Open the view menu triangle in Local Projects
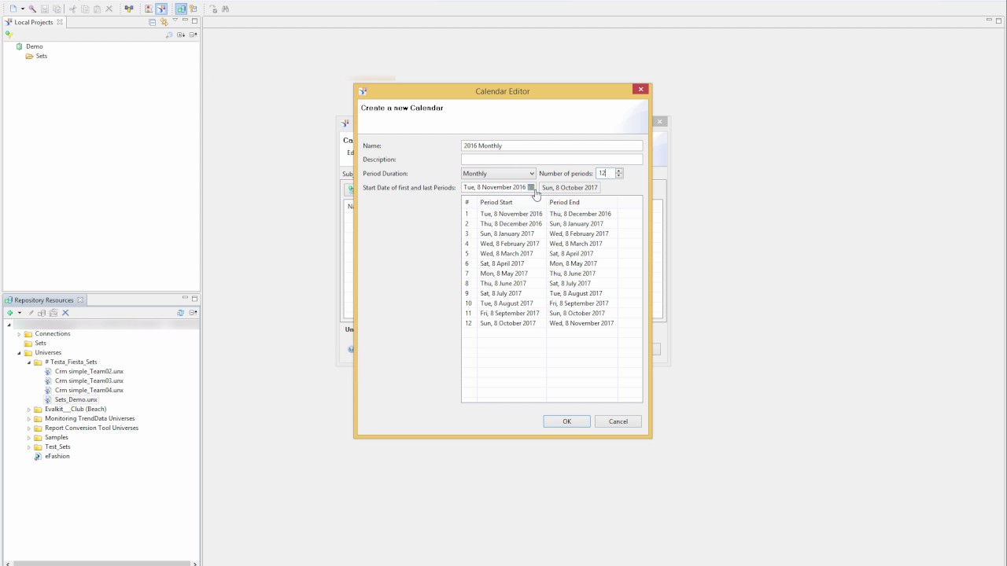 point(175,20)
